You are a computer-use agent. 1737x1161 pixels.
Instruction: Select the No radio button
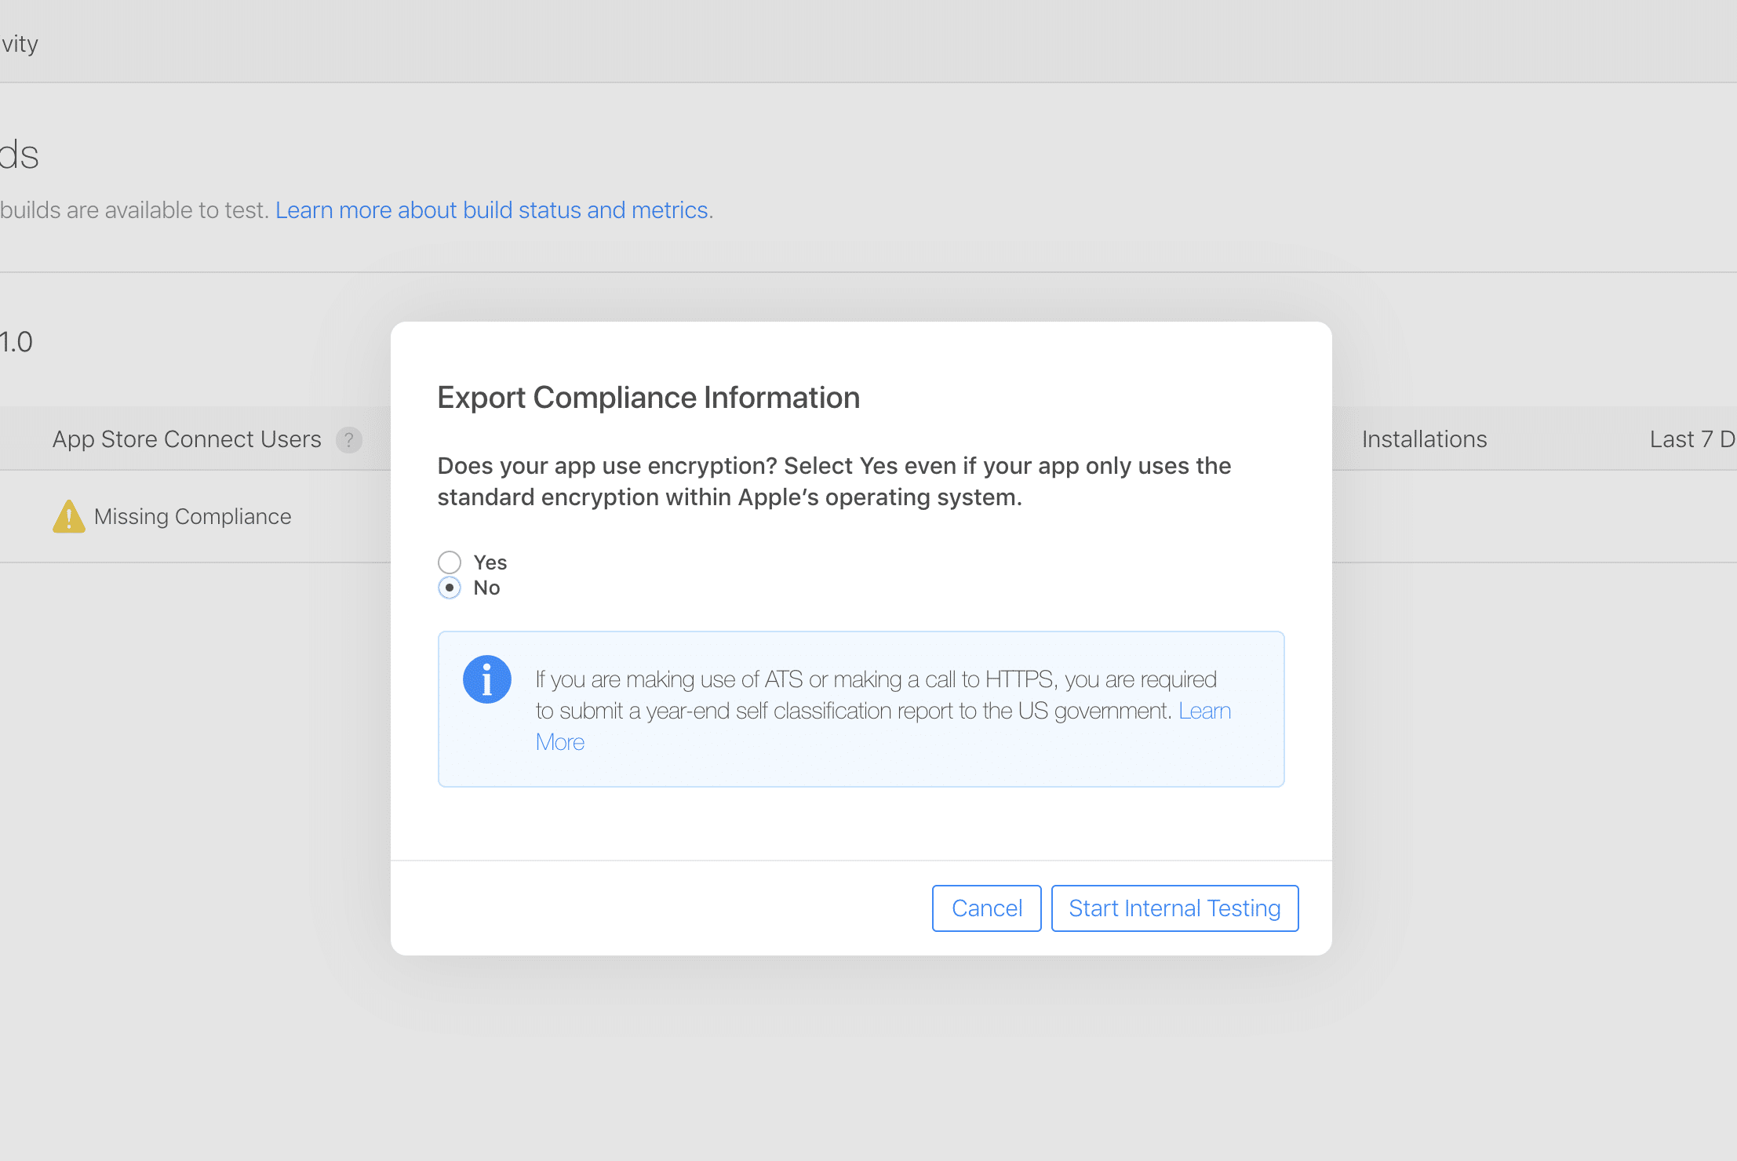pyautogui.click(x=450, y=588)
